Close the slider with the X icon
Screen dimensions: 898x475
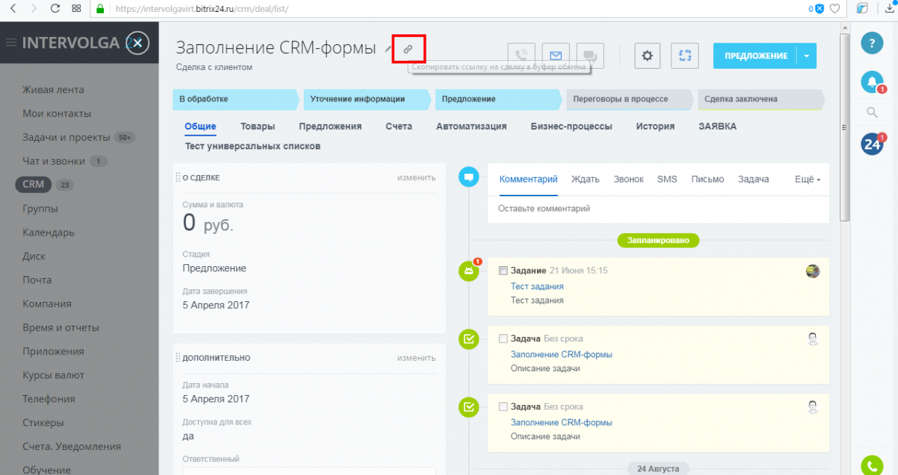pos(138,43)
